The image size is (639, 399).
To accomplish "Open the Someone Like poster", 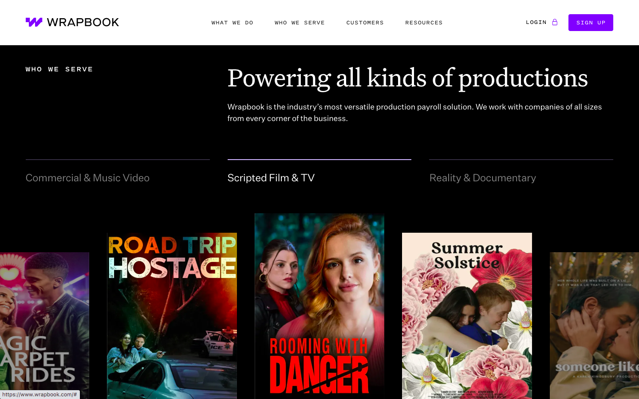I will 594,325.
